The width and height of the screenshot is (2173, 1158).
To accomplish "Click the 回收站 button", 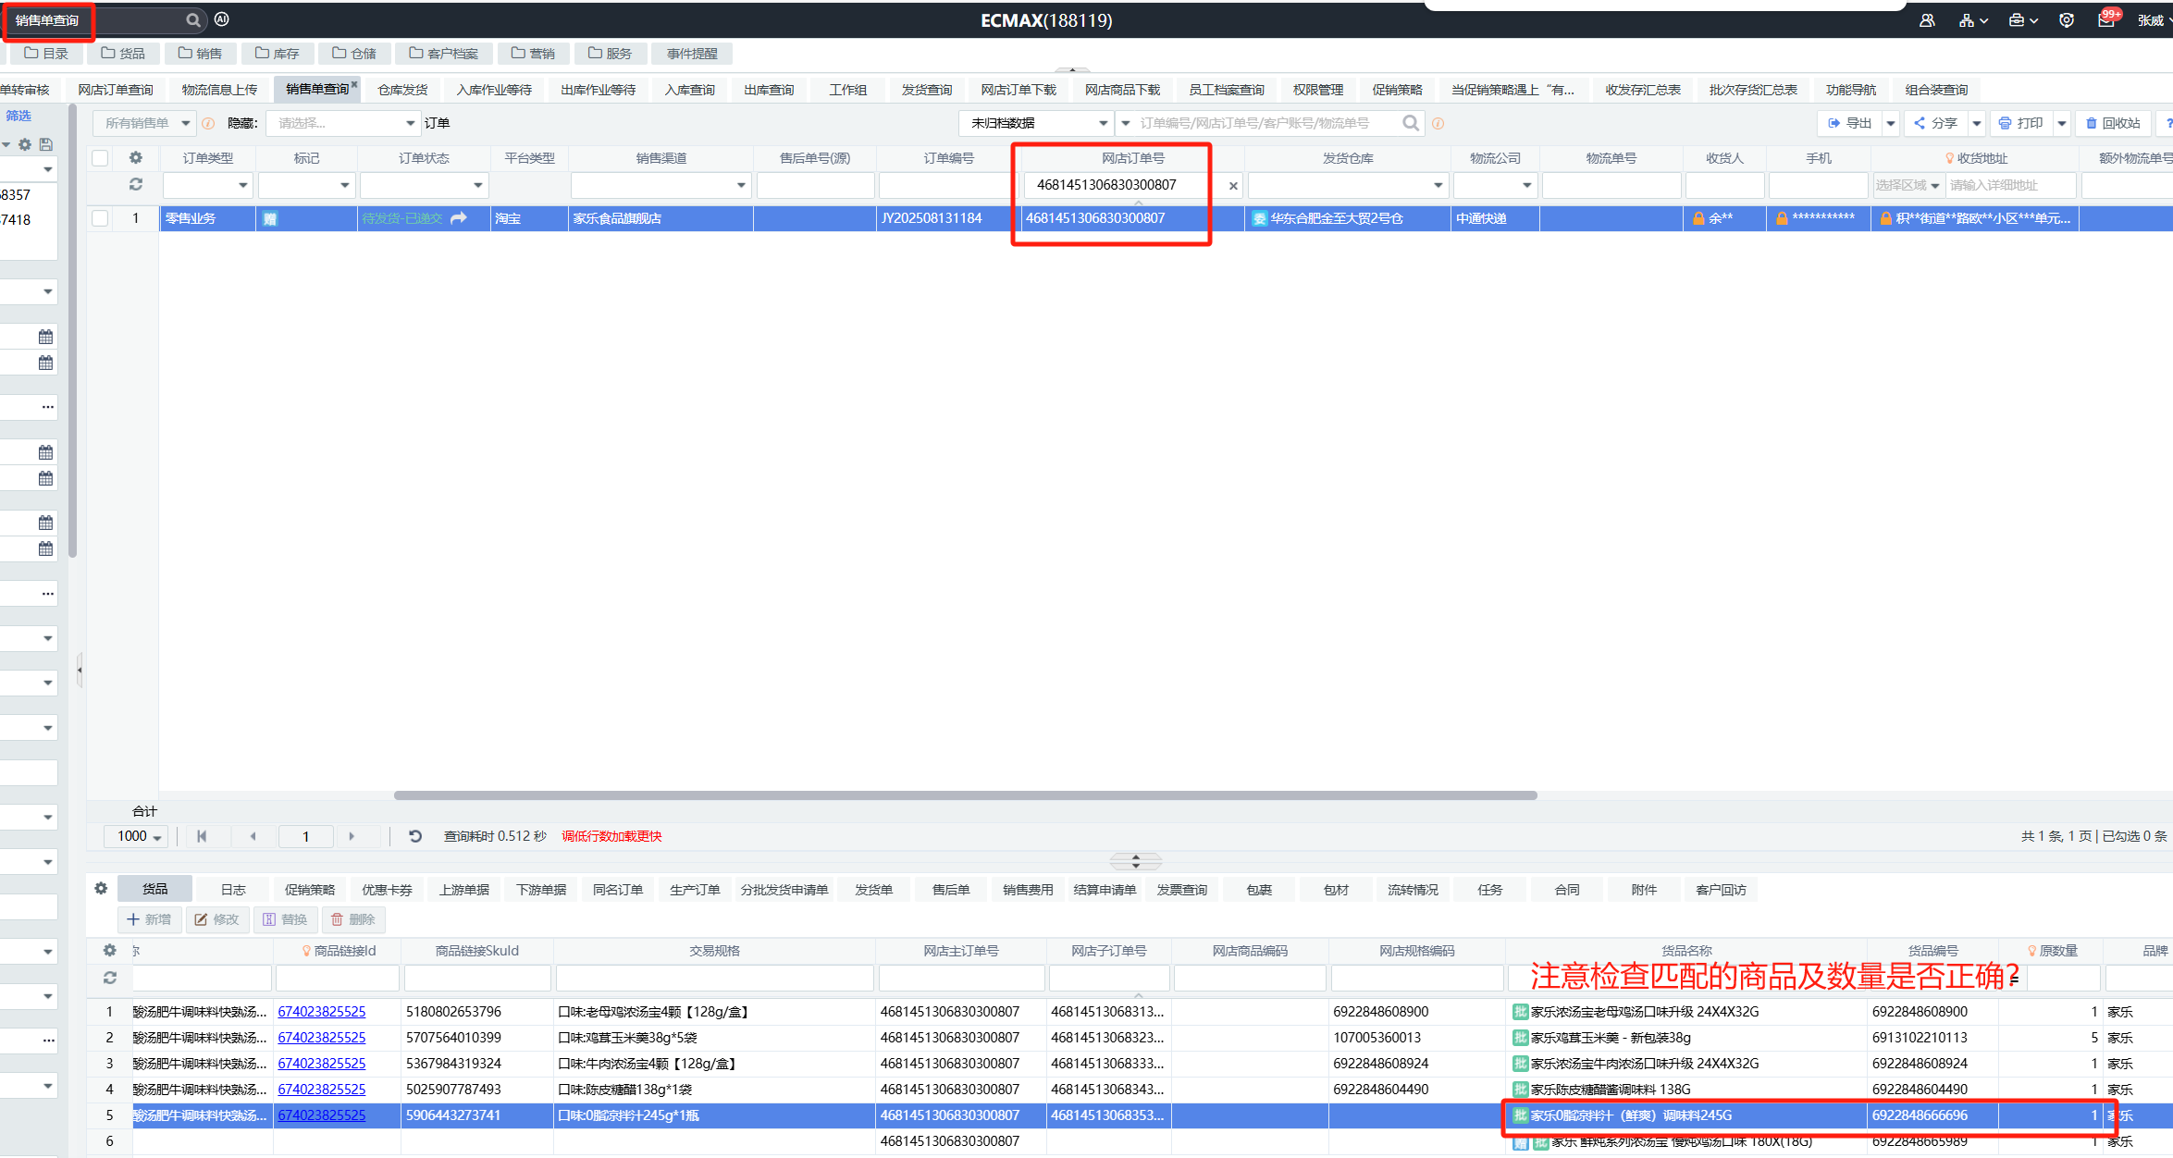I will pyautogui.click(x=2113, y=123).
